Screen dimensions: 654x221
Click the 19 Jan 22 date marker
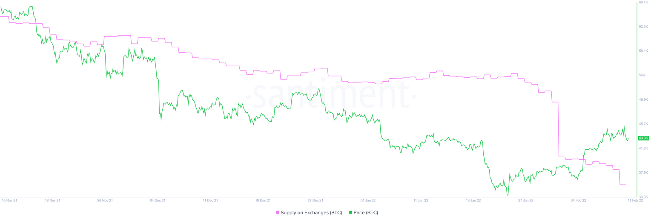click(473, 200)
